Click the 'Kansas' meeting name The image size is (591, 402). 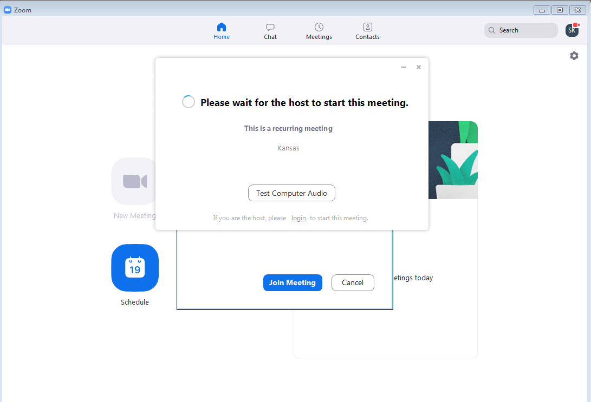pos(288,148)
